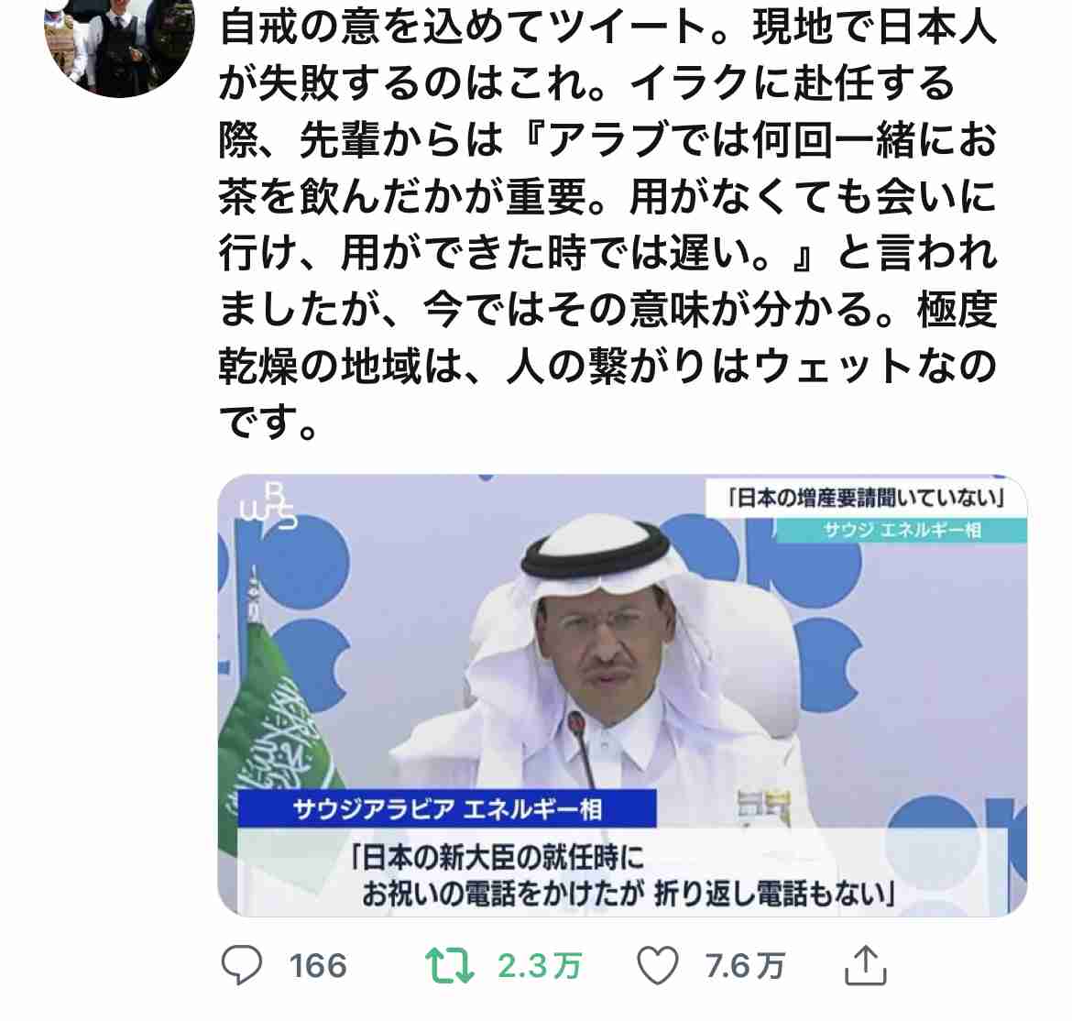Open the Saudi energy minister news image
Screen dimensions: 1072x1021
coord(622,695)
